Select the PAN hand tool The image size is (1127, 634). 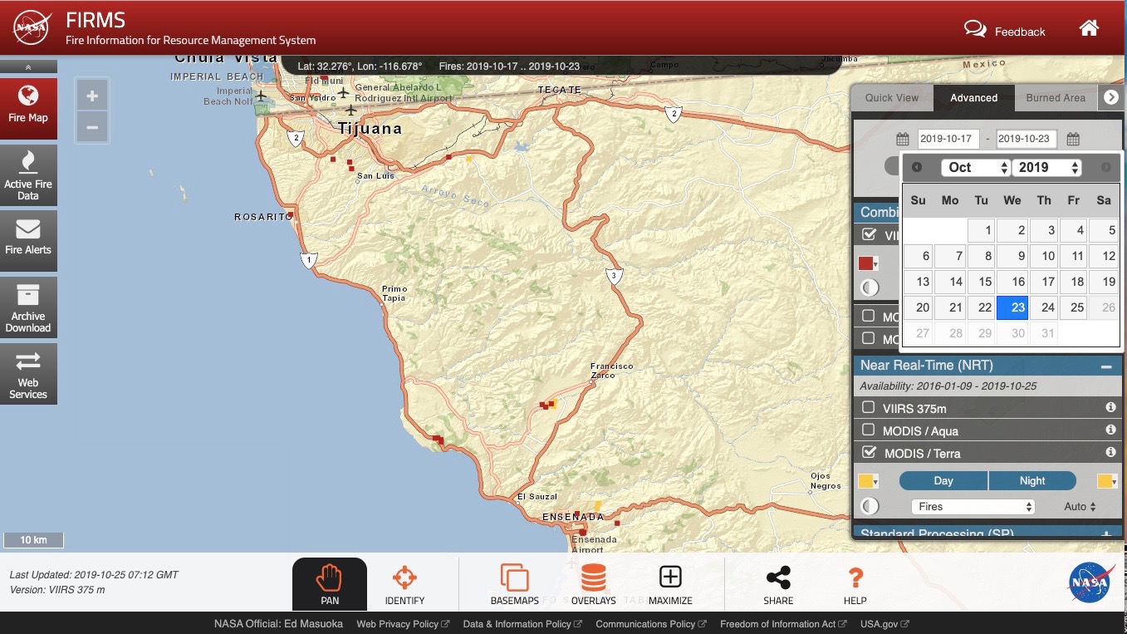pyautogui.click(x=330, y=584)
